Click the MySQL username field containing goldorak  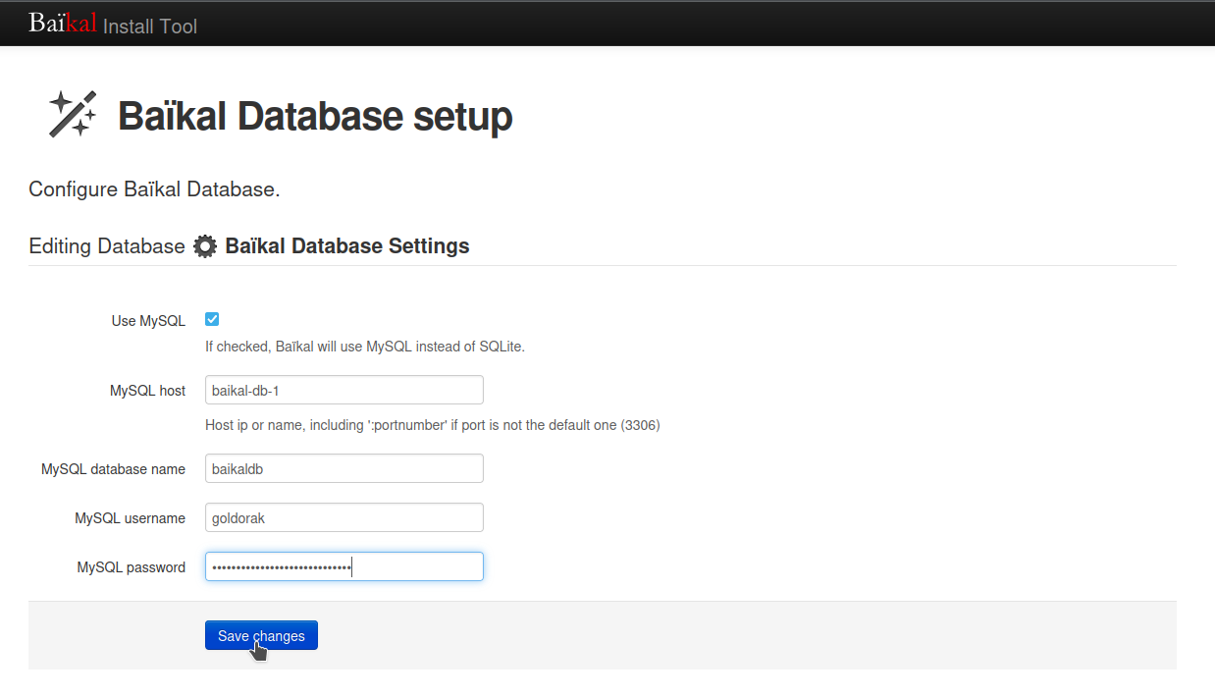point(344,517)
